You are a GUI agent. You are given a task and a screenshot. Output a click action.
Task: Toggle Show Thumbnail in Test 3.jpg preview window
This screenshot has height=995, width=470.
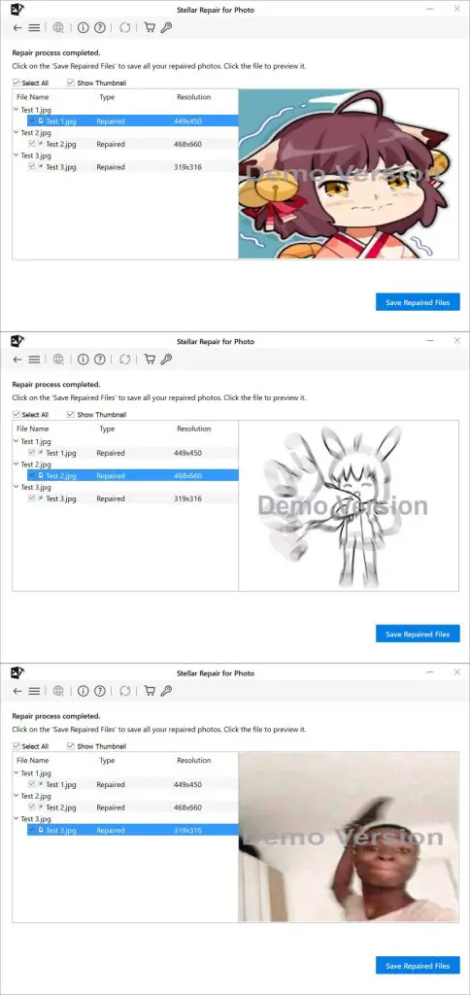tap(71, 746)
